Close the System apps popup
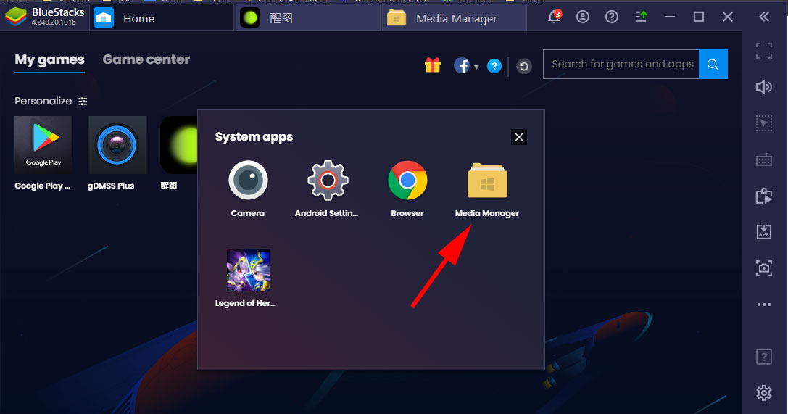The width and height of the screenshot is (788, 414). [x=518, y=137]
